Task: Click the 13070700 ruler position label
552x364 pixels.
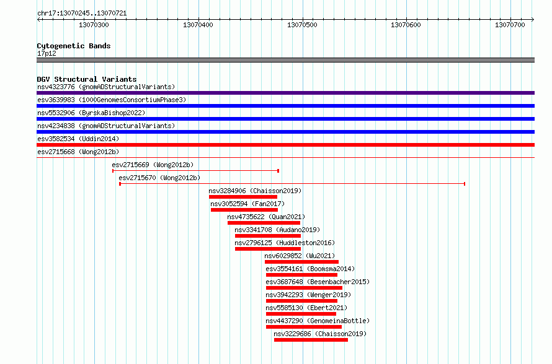Action: click(510, 25)
